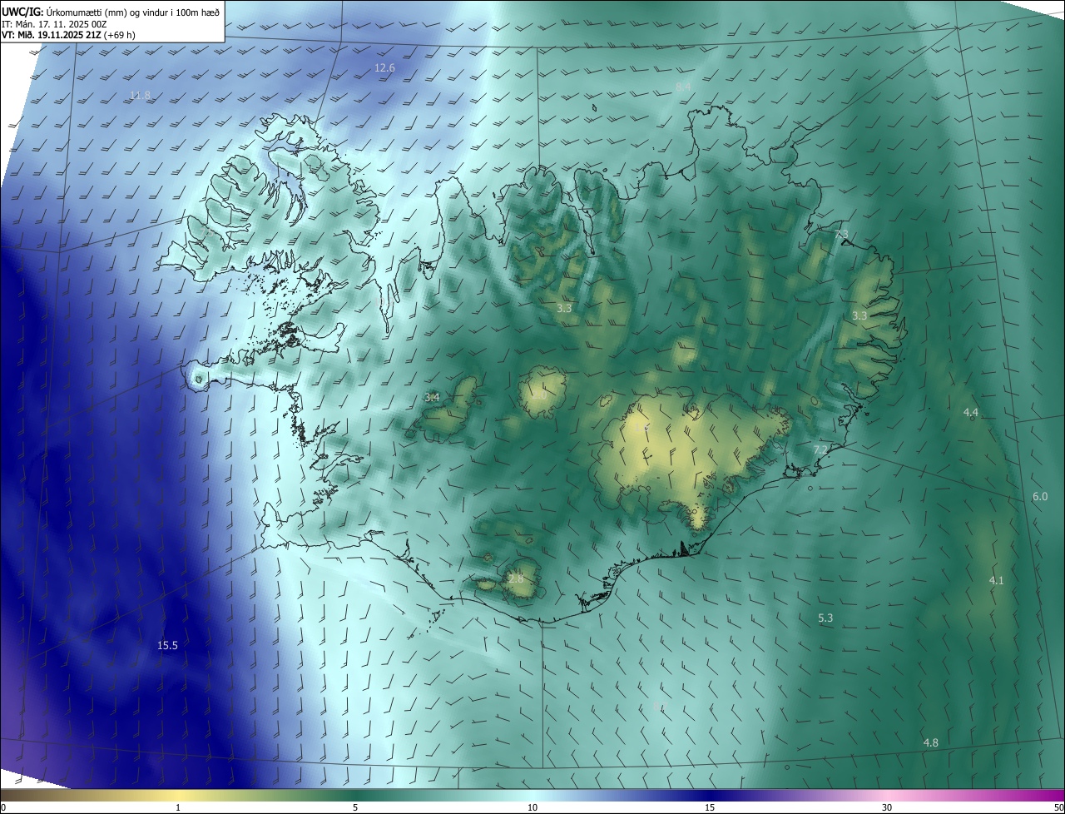
Task: Click the color scale tick labeled 15
Action: point(710,807)
